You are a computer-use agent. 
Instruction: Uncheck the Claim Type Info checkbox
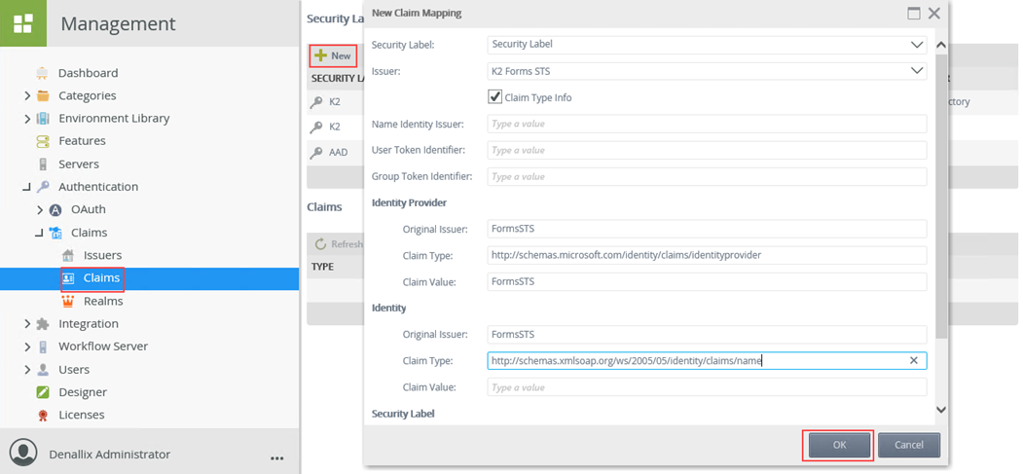[x=494, y=97]
